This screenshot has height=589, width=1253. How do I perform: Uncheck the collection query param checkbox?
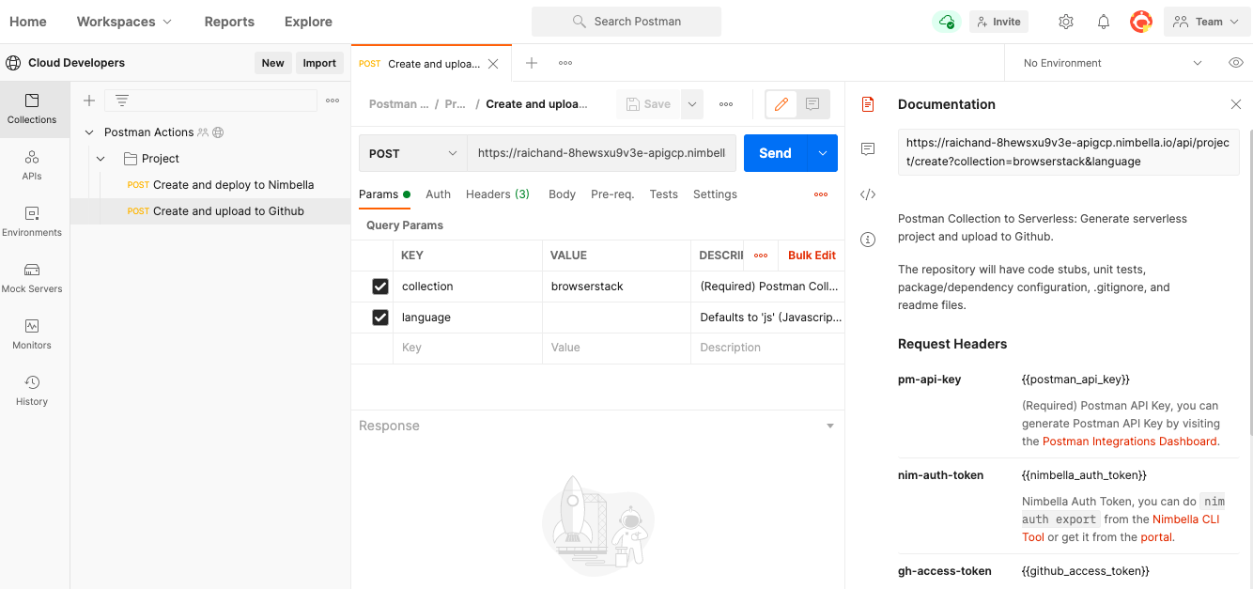[x=380, y=287]
